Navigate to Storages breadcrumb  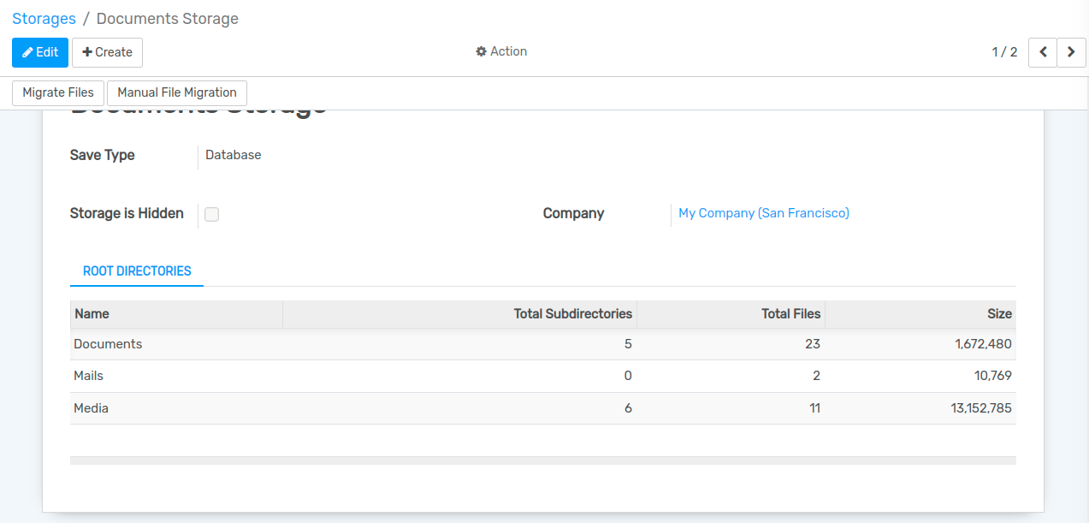click(x=44, y=18)
